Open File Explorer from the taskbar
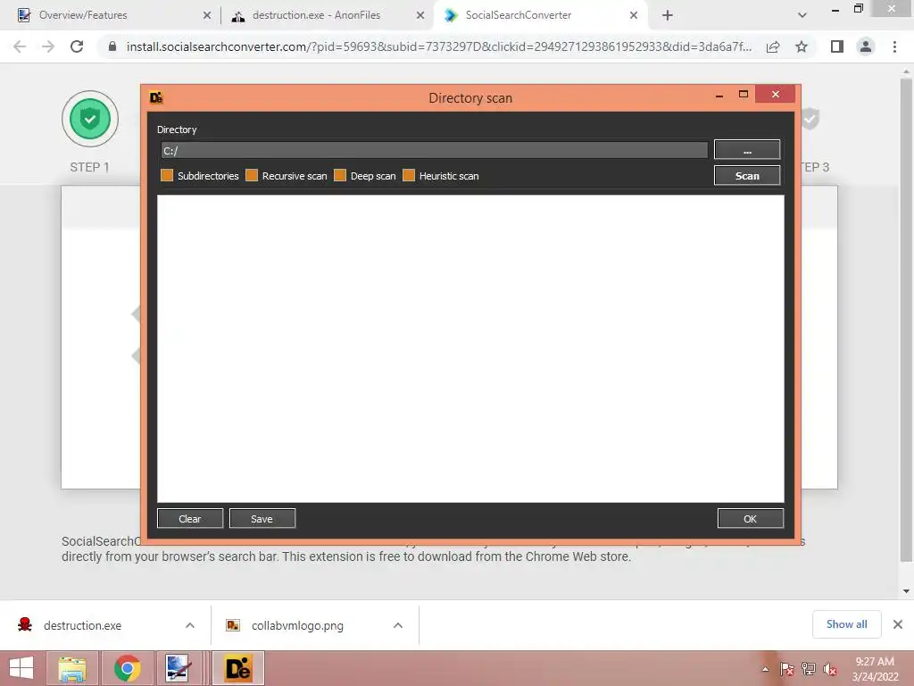 click(72, 668)
